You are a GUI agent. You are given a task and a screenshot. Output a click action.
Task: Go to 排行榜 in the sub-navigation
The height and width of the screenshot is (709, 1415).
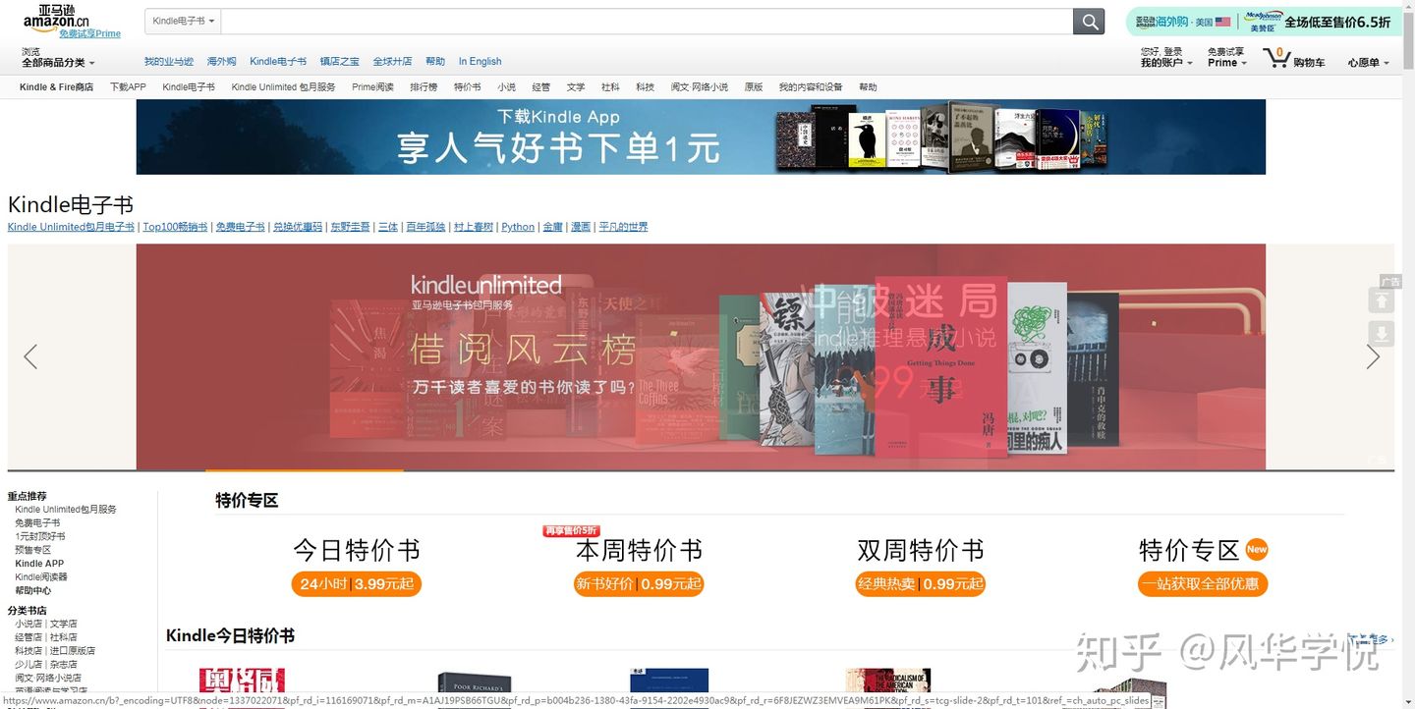click(x=424, y=87)
